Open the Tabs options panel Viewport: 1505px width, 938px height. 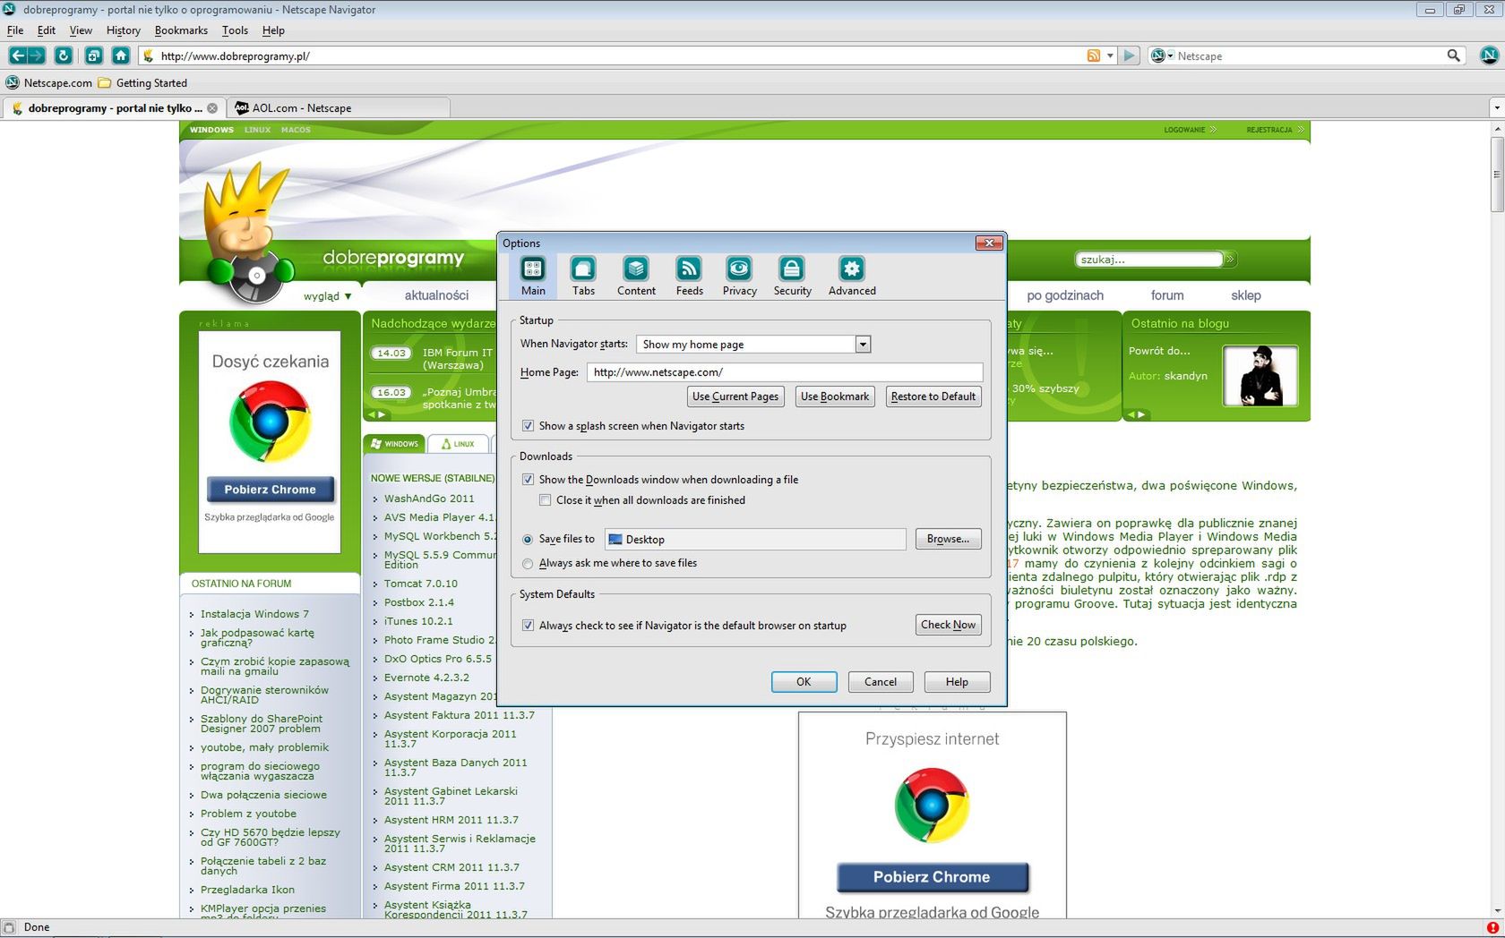pos(583,276)
